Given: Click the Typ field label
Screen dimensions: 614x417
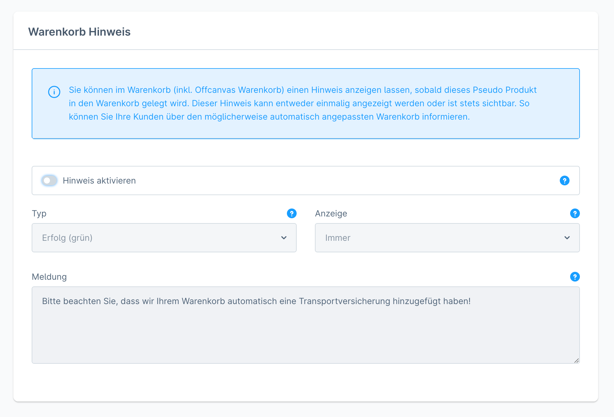Looking at the screenshot, I should pyautogui.click(x=39, y=213).
